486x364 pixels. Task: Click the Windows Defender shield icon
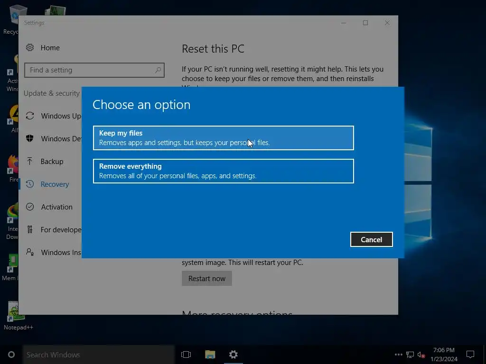[30, 138]
